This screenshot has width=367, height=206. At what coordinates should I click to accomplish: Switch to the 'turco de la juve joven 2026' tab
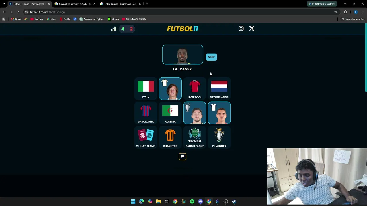coord(75,4)
